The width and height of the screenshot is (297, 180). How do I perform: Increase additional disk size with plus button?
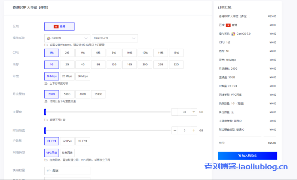pos(194,130)
